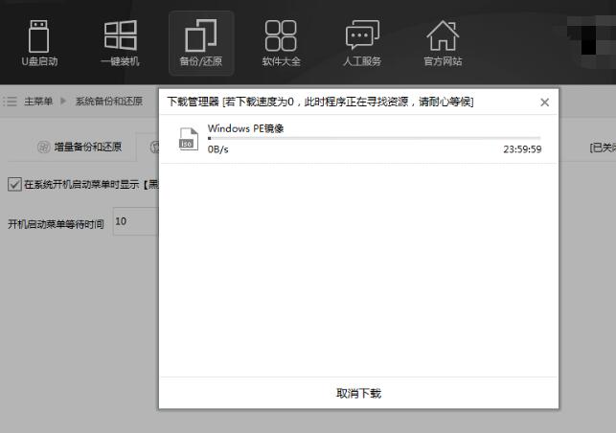616x433 pixels.
Task: Click the 已关闭 status text at right
Action: pyautogui.click(x=602, y=147)
